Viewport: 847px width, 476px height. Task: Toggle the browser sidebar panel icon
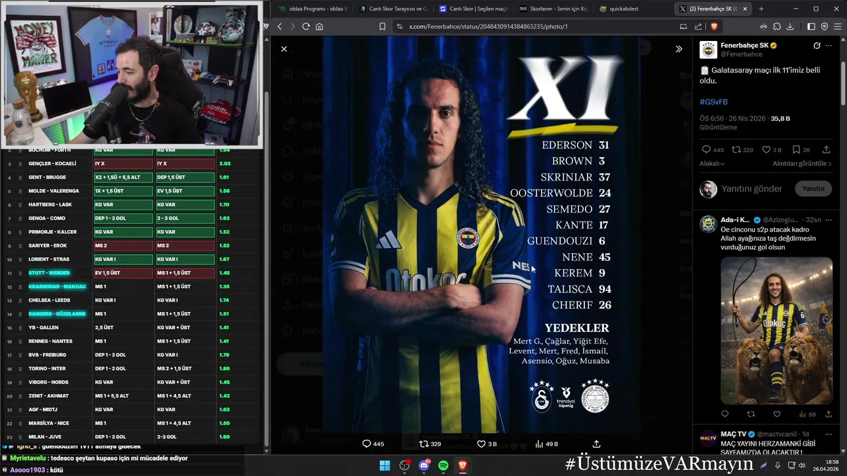coord(811,26)
